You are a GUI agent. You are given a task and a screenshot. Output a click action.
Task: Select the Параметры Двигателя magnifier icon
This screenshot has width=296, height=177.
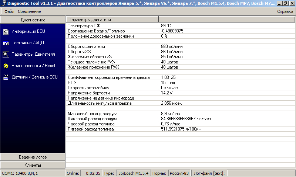(6, 54)
